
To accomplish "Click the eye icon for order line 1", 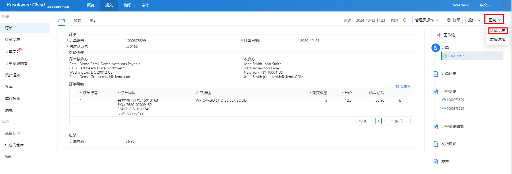I will (399, 101).
